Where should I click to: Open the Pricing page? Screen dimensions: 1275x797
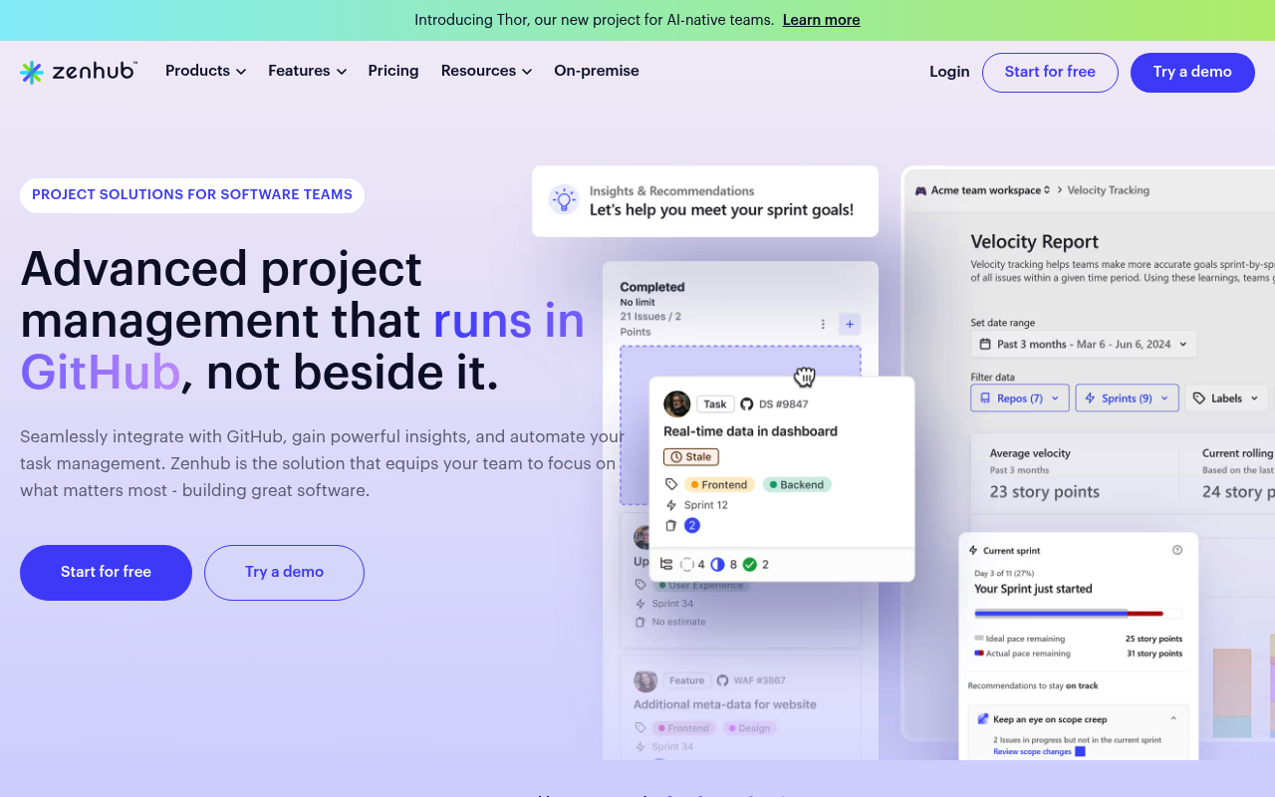point(393,71)
